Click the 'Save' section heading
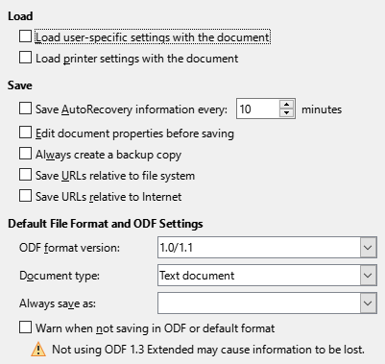 (x=20, y=85)
